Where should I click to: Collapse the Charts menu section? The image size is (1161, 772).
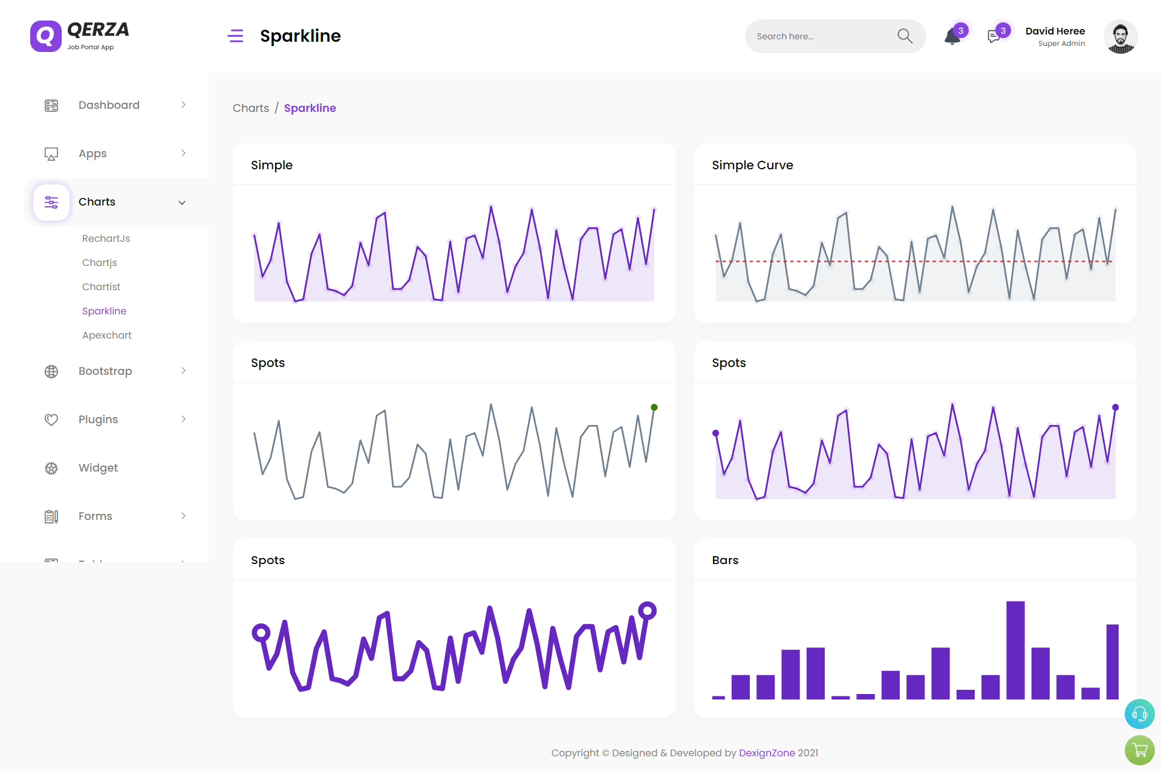tap(181, 203)
